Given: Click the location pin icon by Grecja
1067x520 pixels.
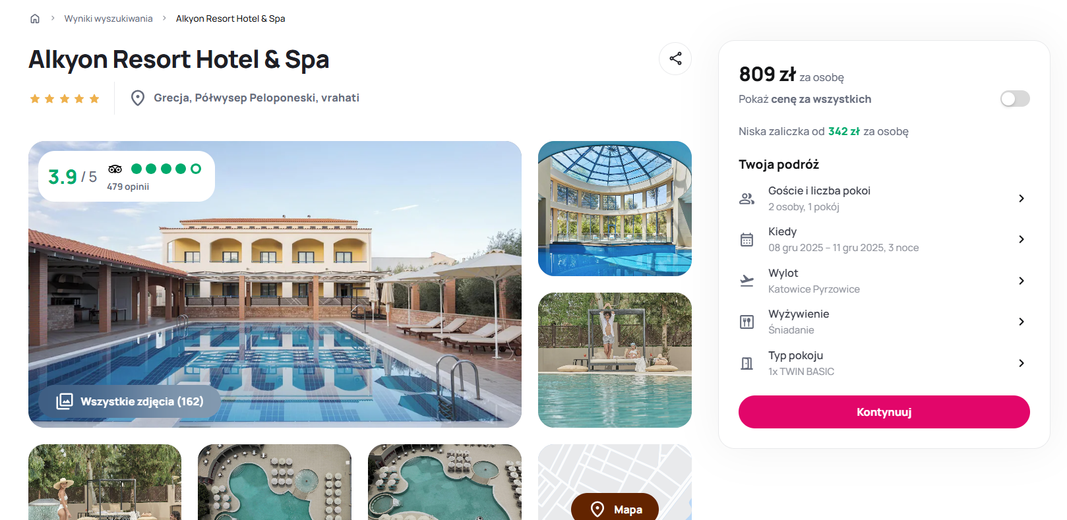Looking at the screenshot, I should tap(138, 98).
